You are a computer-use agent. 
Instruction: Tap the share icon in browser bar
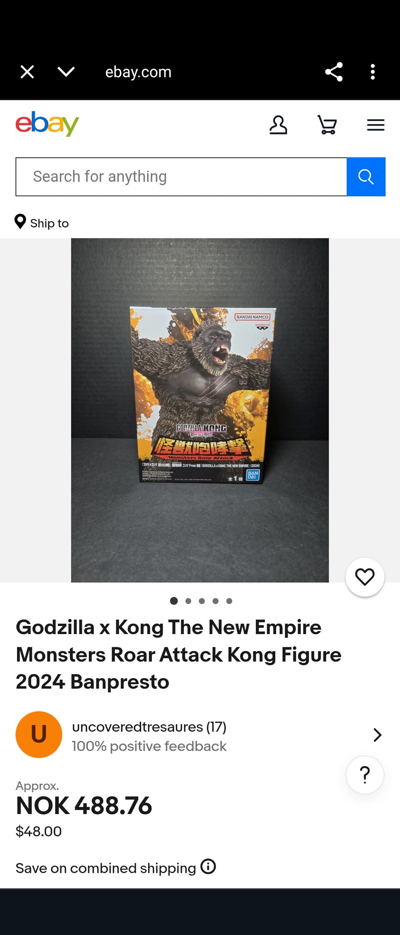(x=334, y=72)
